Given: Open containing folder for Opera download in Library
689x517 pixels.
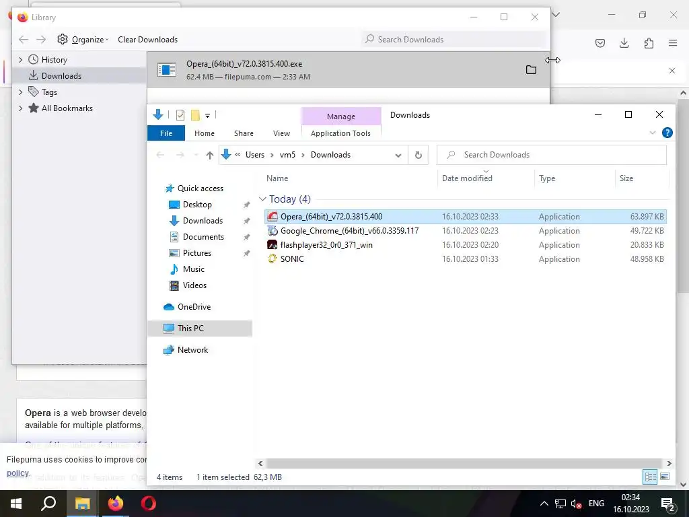Looking at the screenshot, I should pos(531,70).
